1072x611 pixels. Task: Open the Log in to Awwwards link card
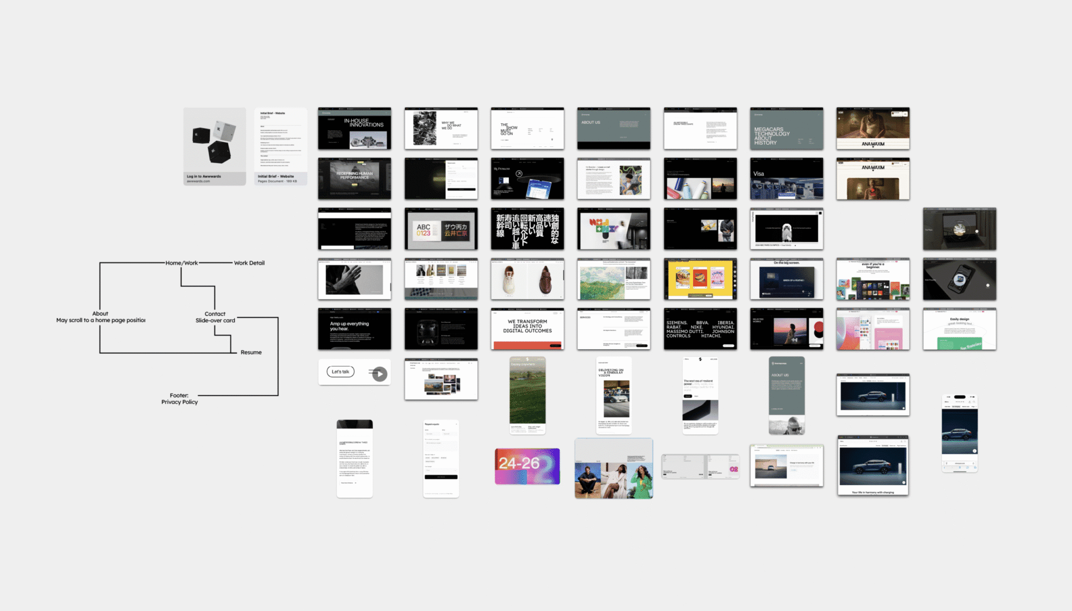click(215, 146)
